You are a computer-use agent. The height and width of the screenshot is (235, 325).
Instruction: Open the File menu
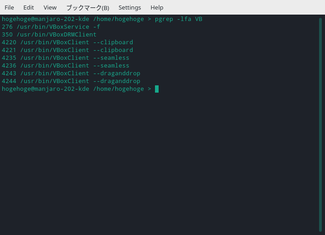(9, 7)
